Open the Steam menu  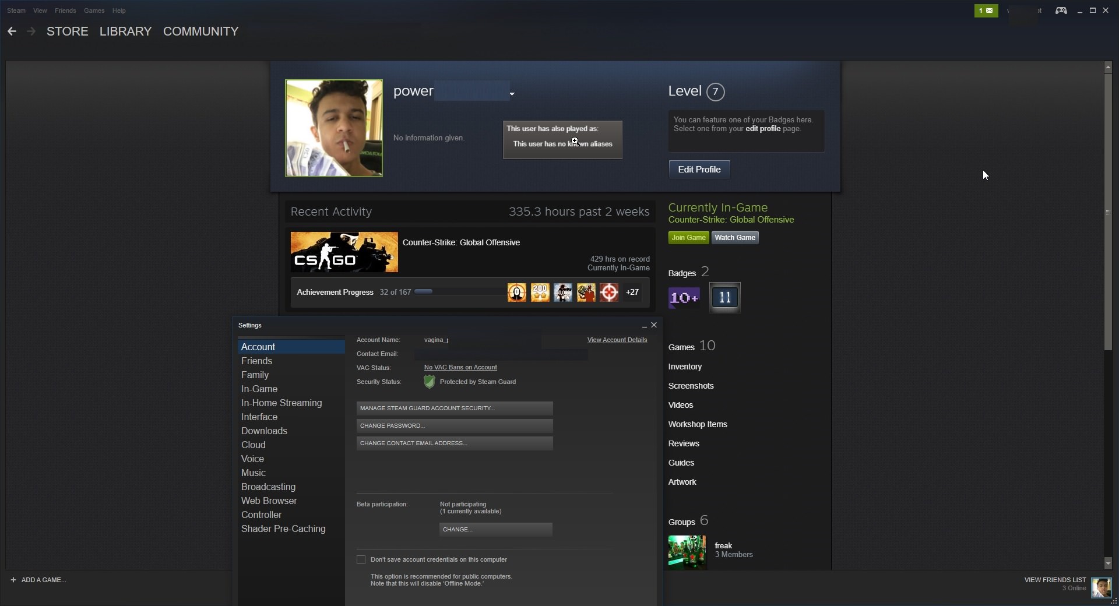click(16, 10)
